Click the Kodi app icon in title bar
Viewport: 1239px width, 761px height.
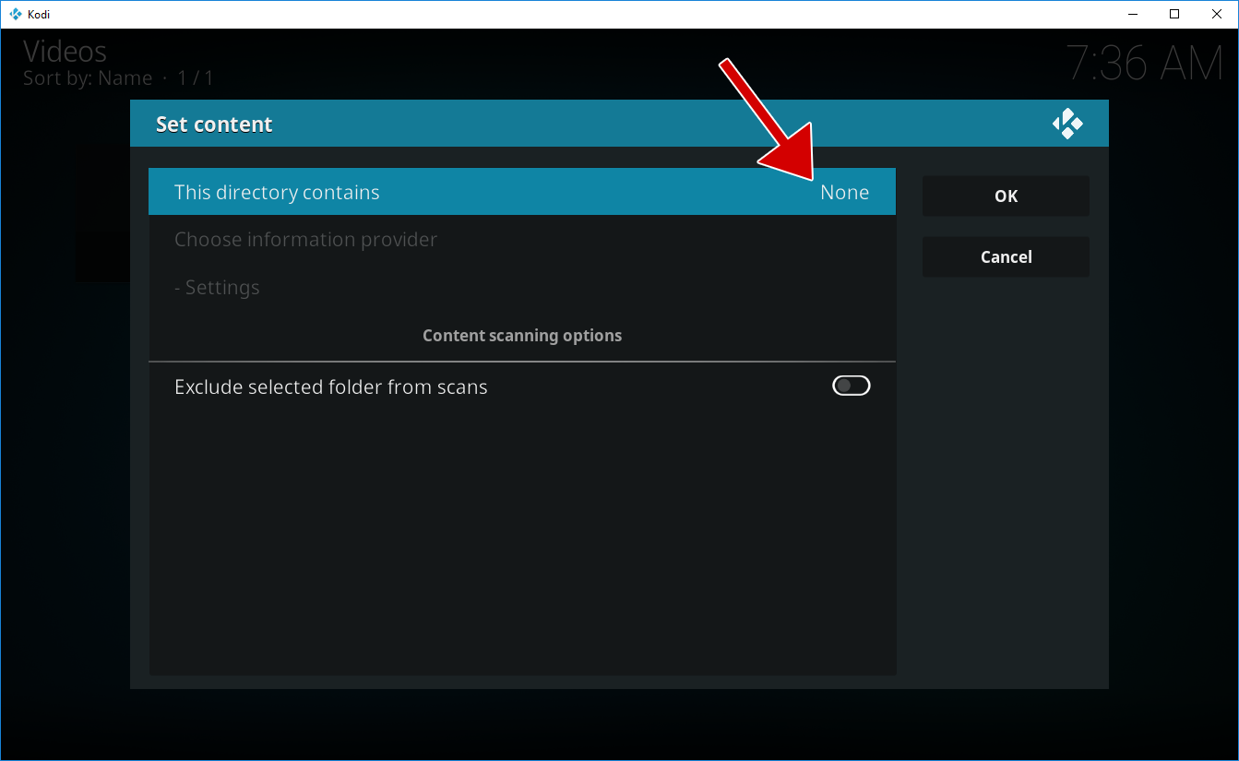[x=15, y=14]
